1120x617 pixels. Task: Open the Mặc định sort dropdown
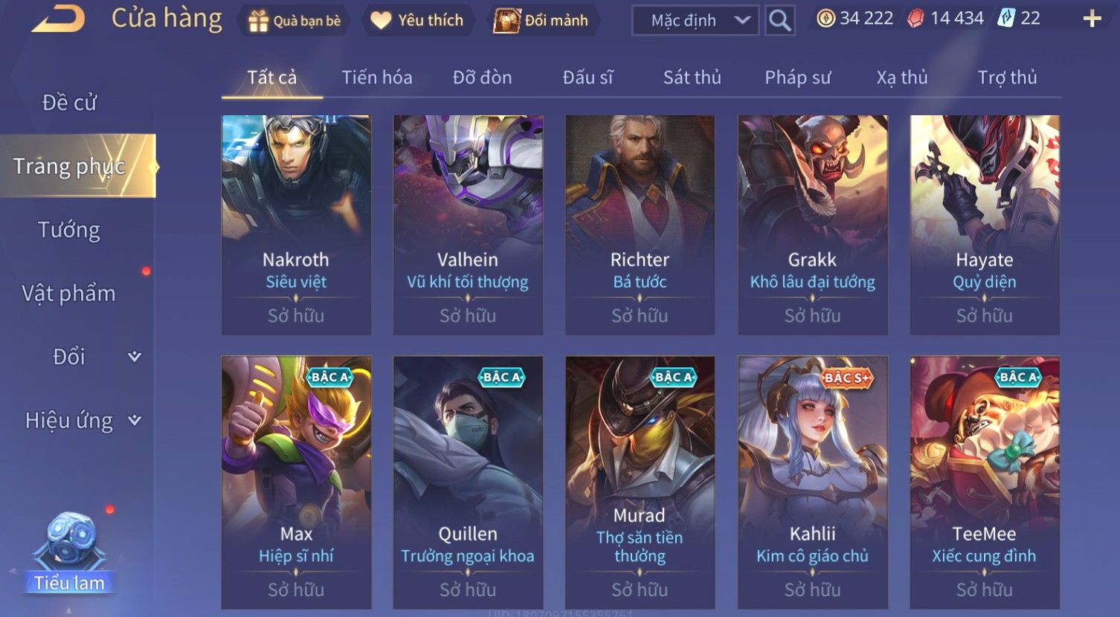click(x=695, y=21)
